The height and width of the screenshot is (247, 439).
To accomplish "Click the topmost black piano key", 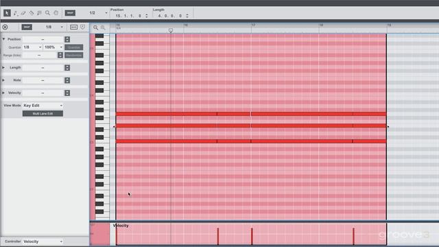I will [x=99, y=36].
